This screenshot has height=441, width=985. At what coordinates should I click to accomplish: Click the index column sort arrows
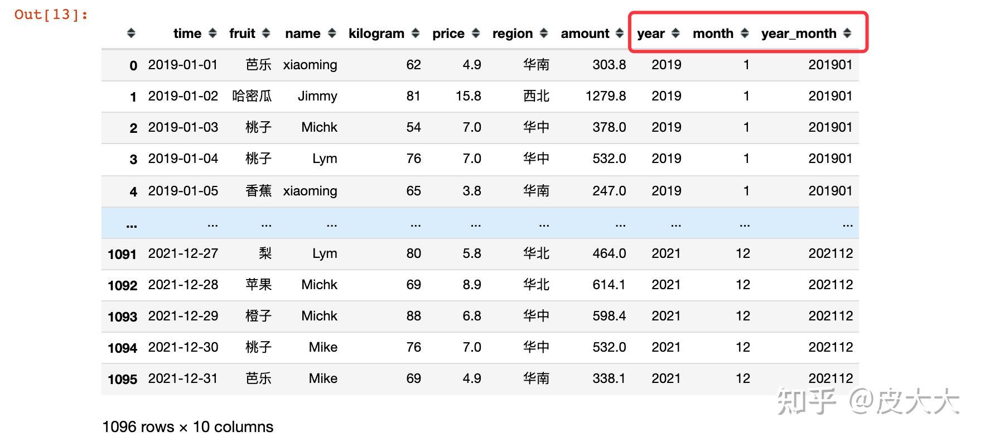131,33
